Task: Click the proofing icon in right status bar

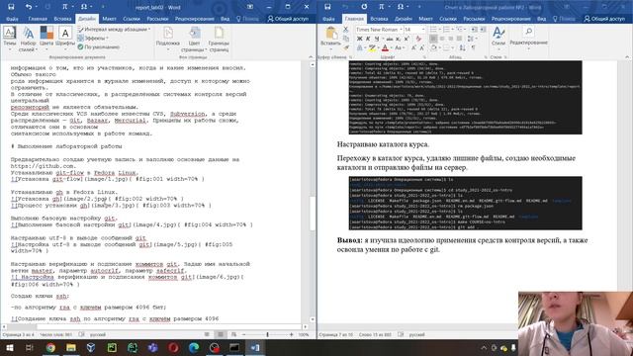Action: [401, 334]
